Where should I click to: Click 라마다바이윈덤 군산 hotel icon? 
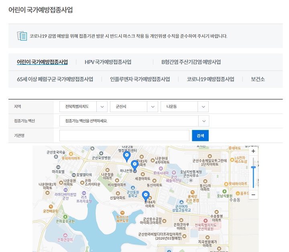pyautogui.click(x=65, y=190)
